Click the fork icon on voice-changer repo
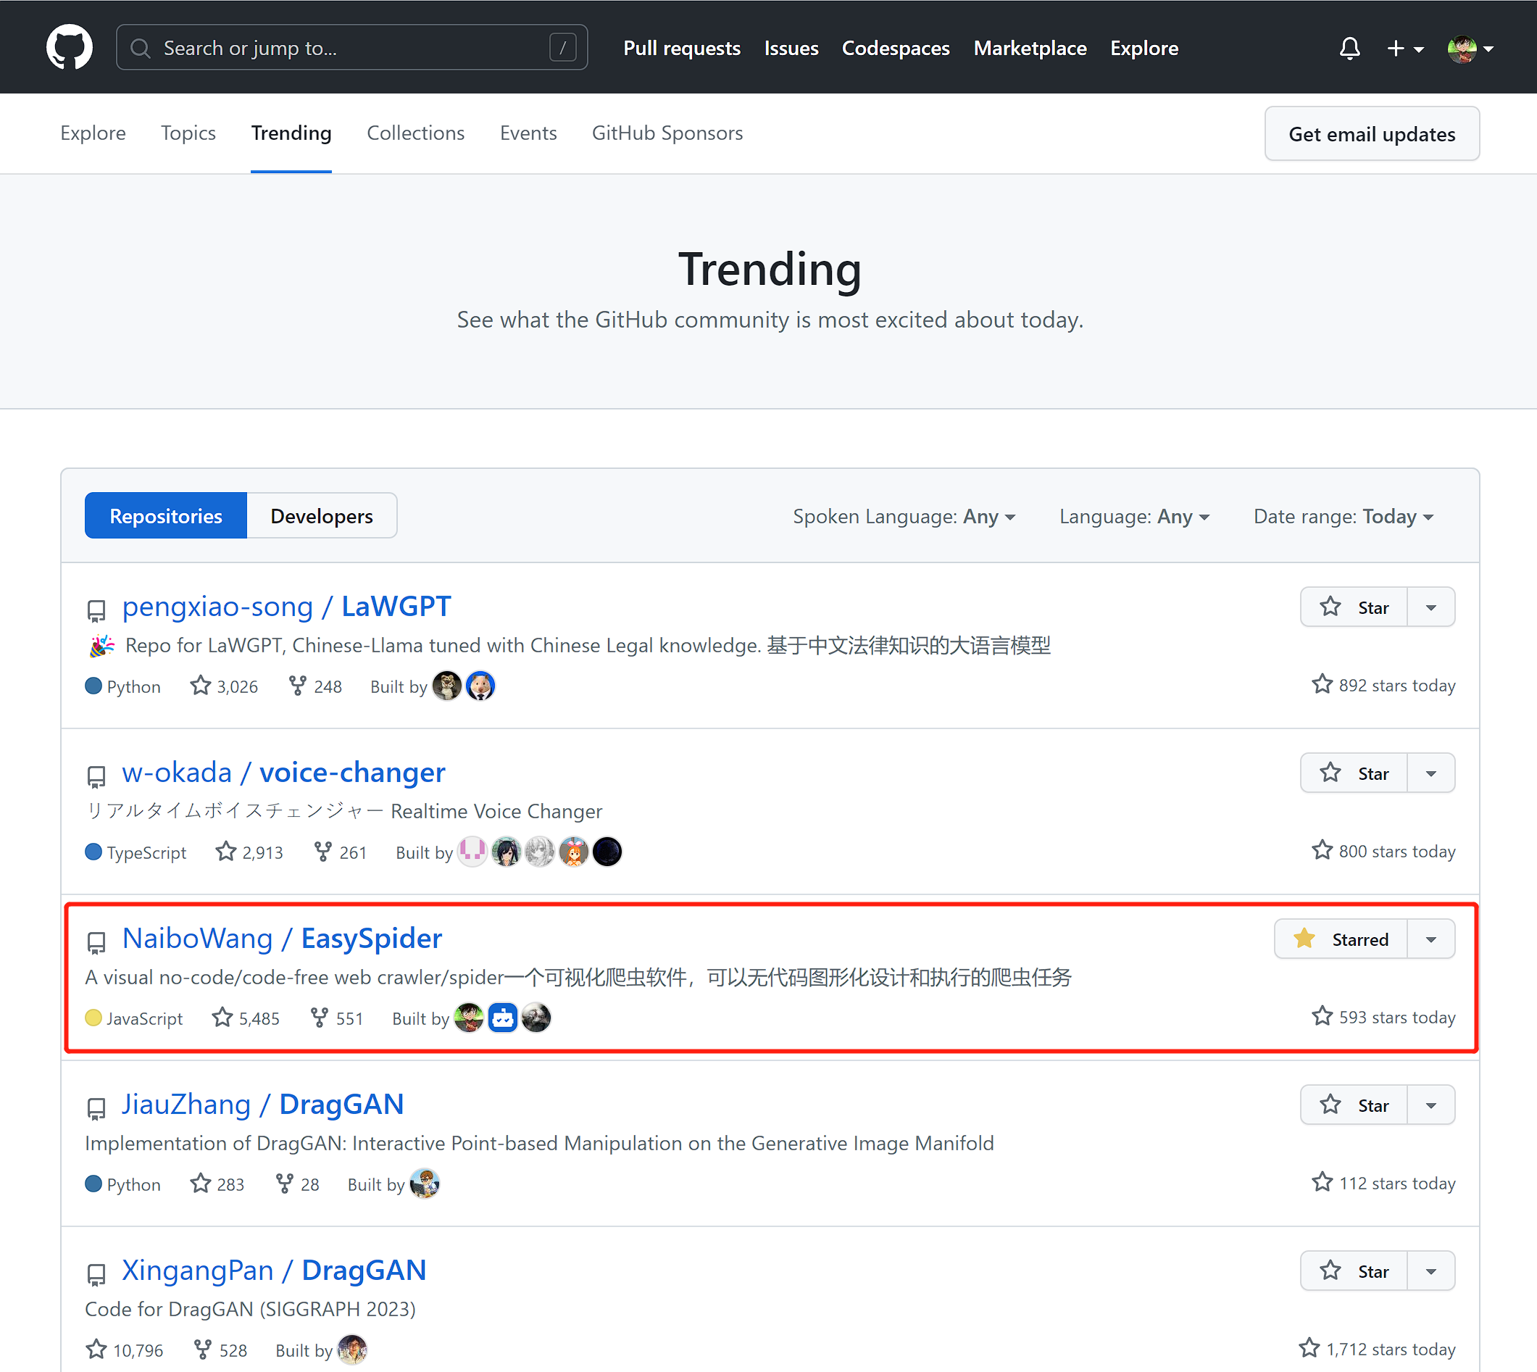 (323, 851)
